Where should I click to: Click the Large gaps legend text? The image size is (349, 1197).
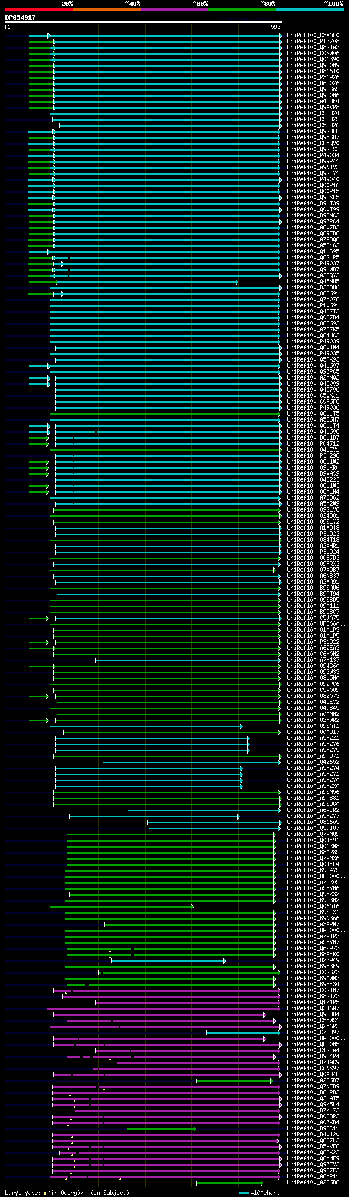(x=67, y=1193)
